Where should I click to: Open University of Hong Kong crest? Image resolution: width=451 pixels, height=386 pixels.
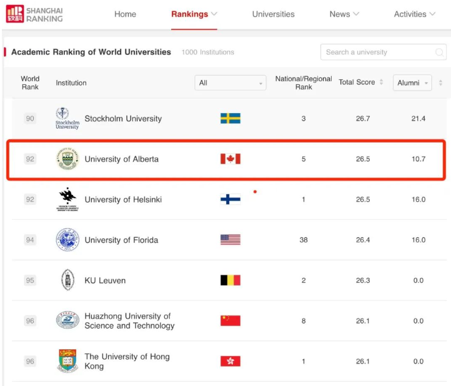pos(67,361)
